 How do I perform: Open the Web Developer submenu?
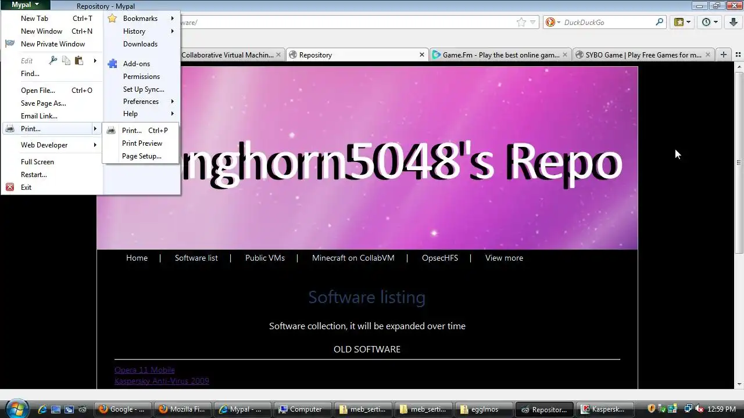[52, 145]
